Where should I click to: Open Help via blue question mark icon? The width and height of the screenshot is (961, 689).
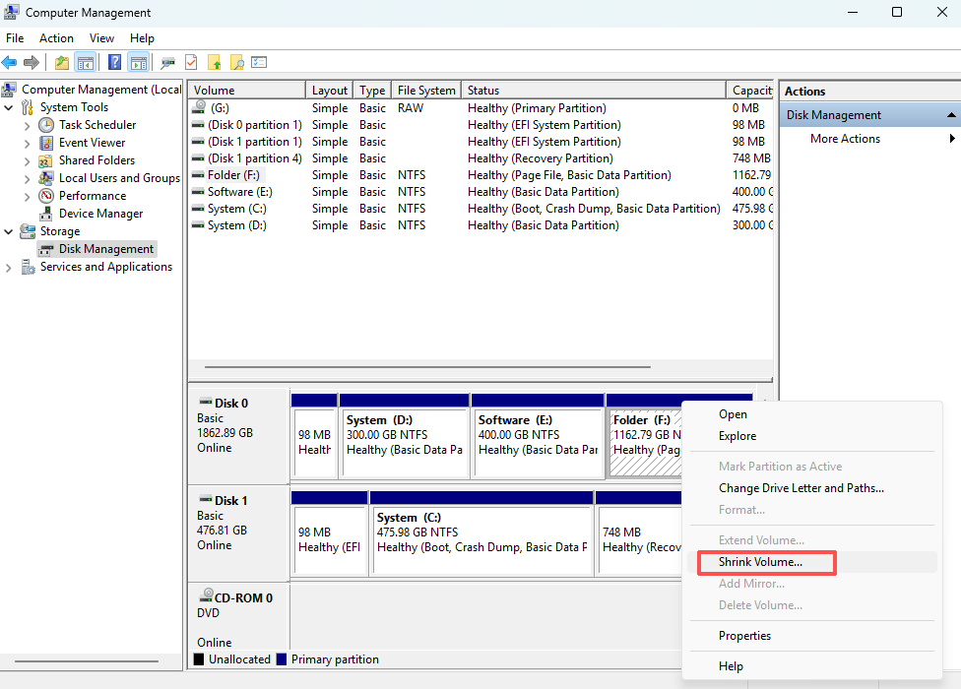point(115,63)
